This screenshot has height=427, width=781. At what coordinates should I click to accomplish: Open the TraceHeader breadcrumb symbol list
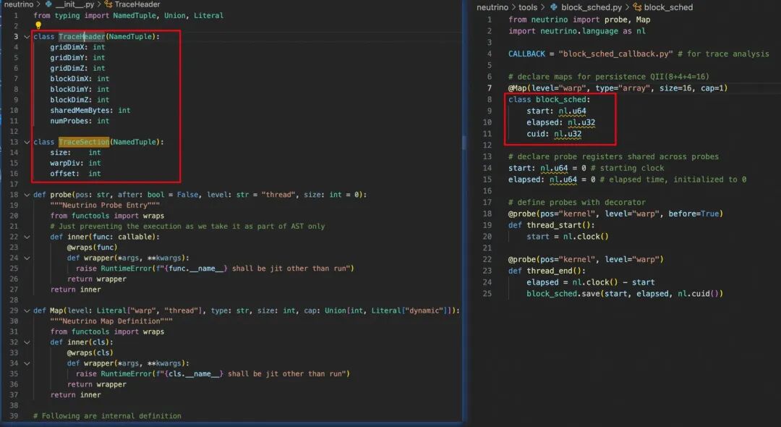click(x=137, y=4)
